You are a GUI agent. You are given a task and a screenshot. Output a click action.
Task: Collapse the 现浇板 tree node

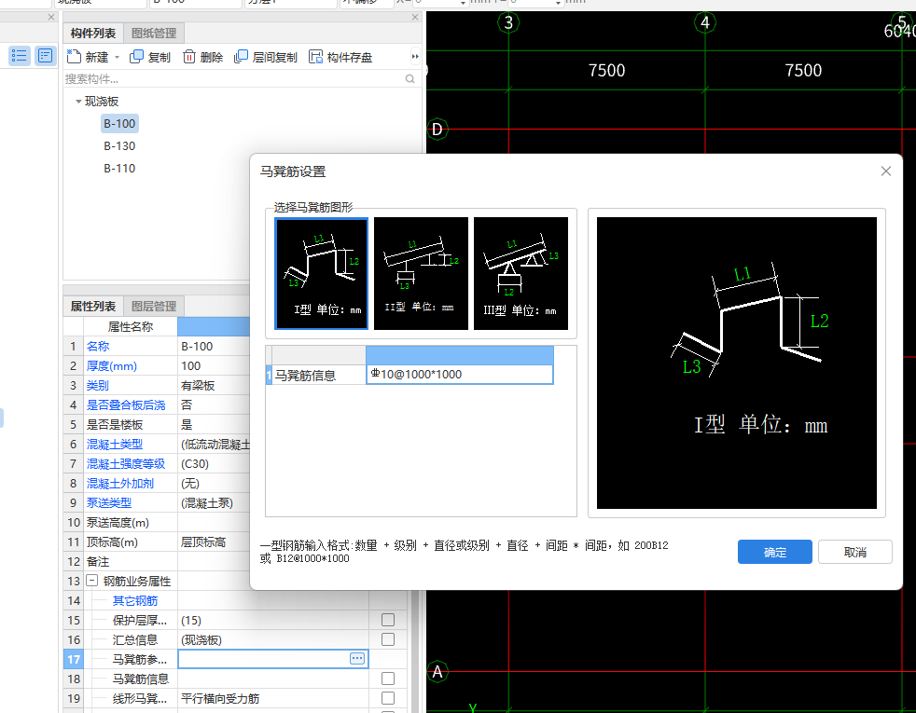(78, 102)
